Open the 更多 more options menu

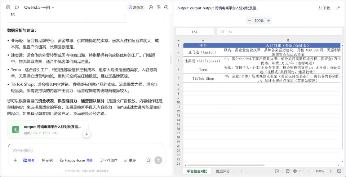point(130,160)
